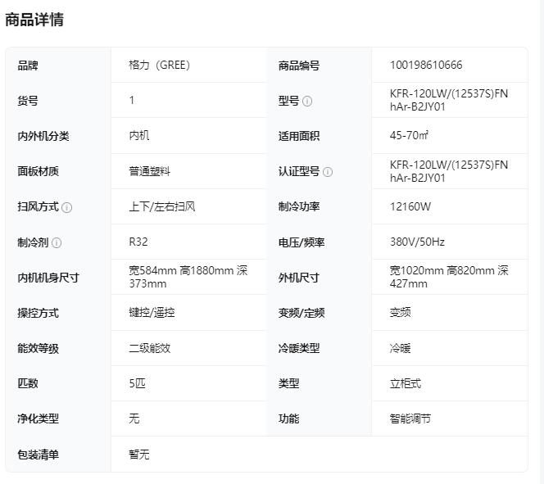
Task: Select the 立柜式 type value
Action: click(405, 383)
